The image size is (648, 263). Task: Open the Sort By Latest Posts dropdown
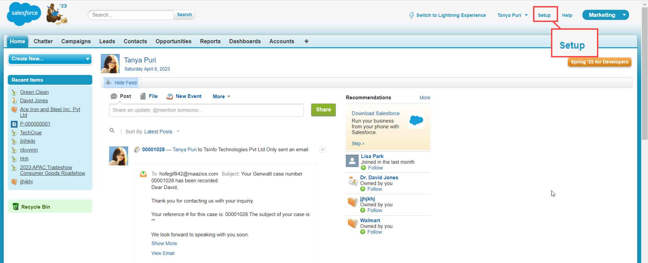coord(162,132)
